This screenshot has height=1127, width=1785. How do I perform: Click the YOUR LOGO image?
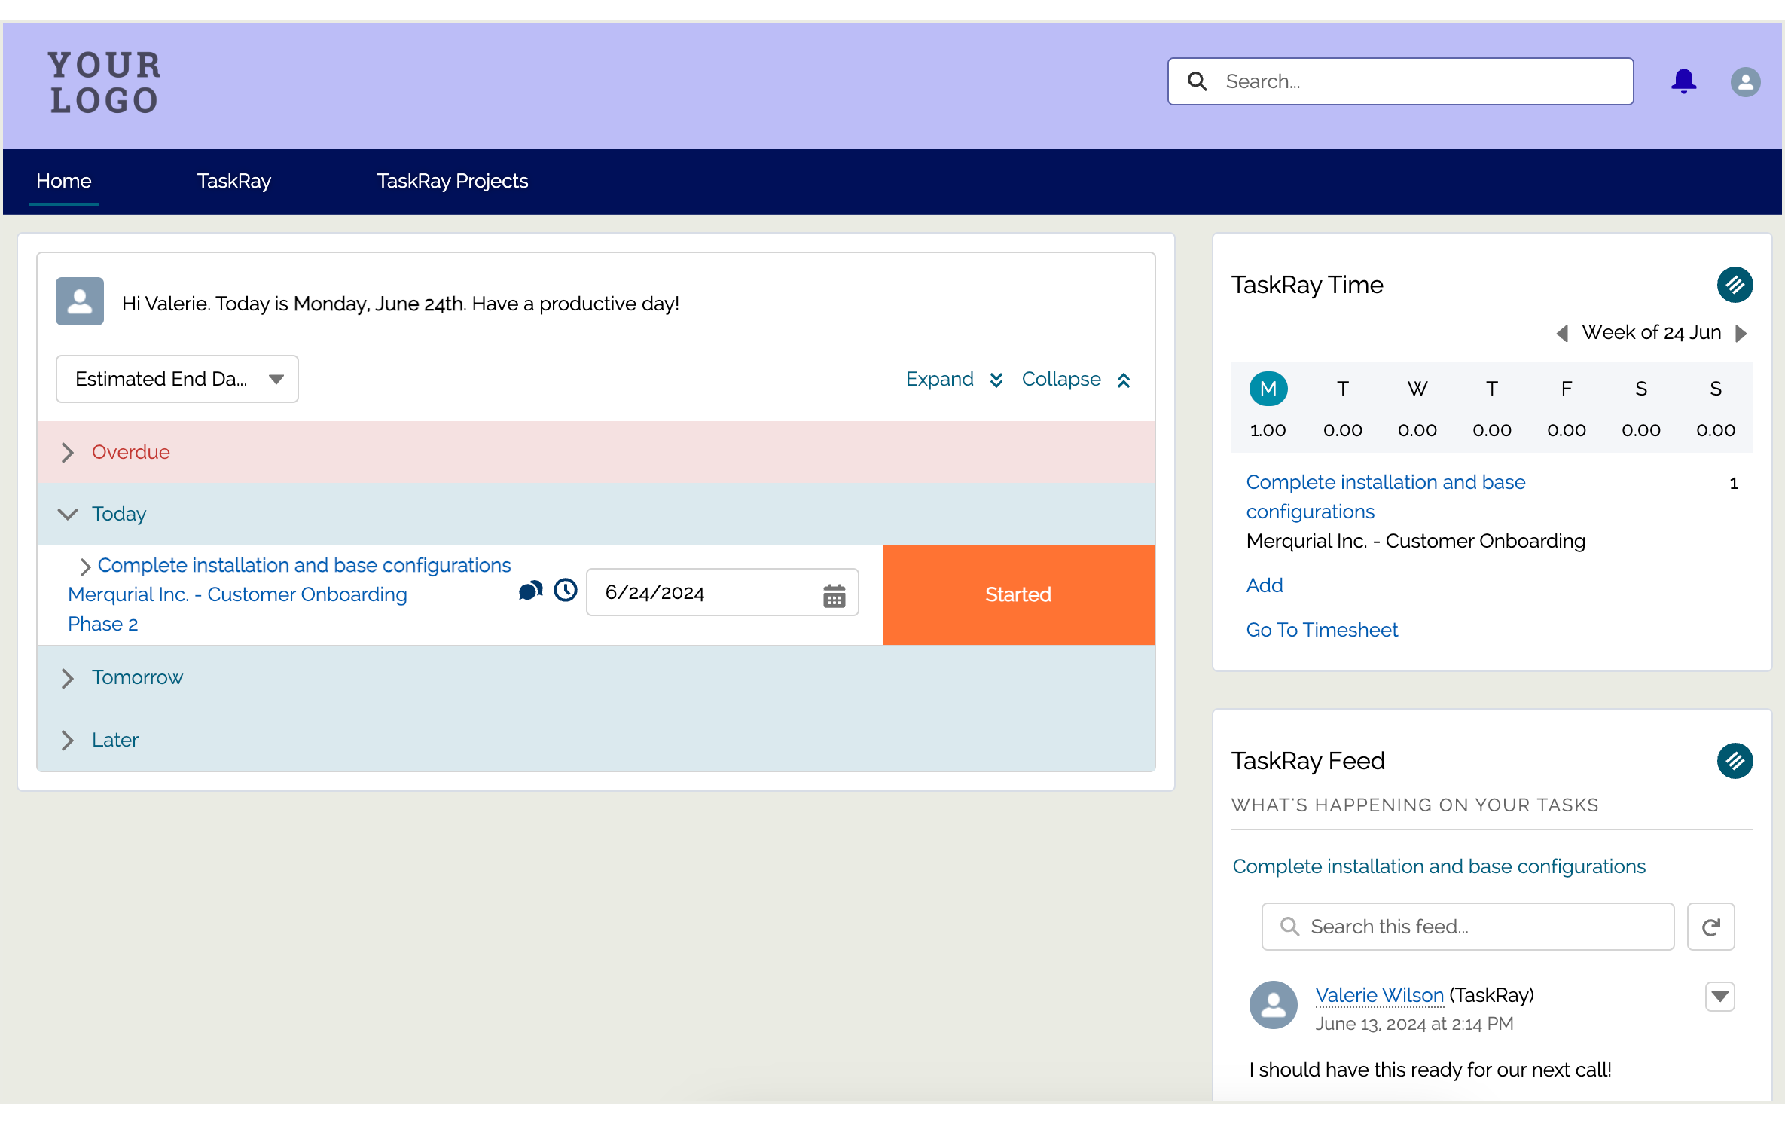pyautogui.click(x=104, y=82)
